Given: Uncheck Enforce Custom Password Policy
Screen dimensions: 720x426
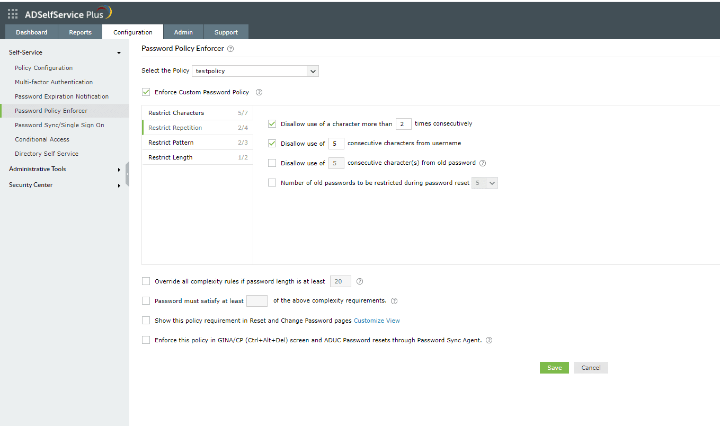Looking at the screenshot, I should (146, 92).
